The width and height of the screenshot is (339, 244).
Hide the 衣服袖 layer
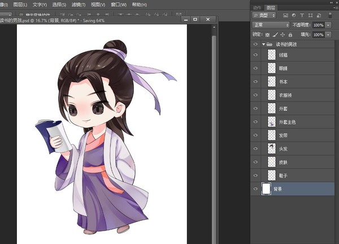(x=255, y=95)
